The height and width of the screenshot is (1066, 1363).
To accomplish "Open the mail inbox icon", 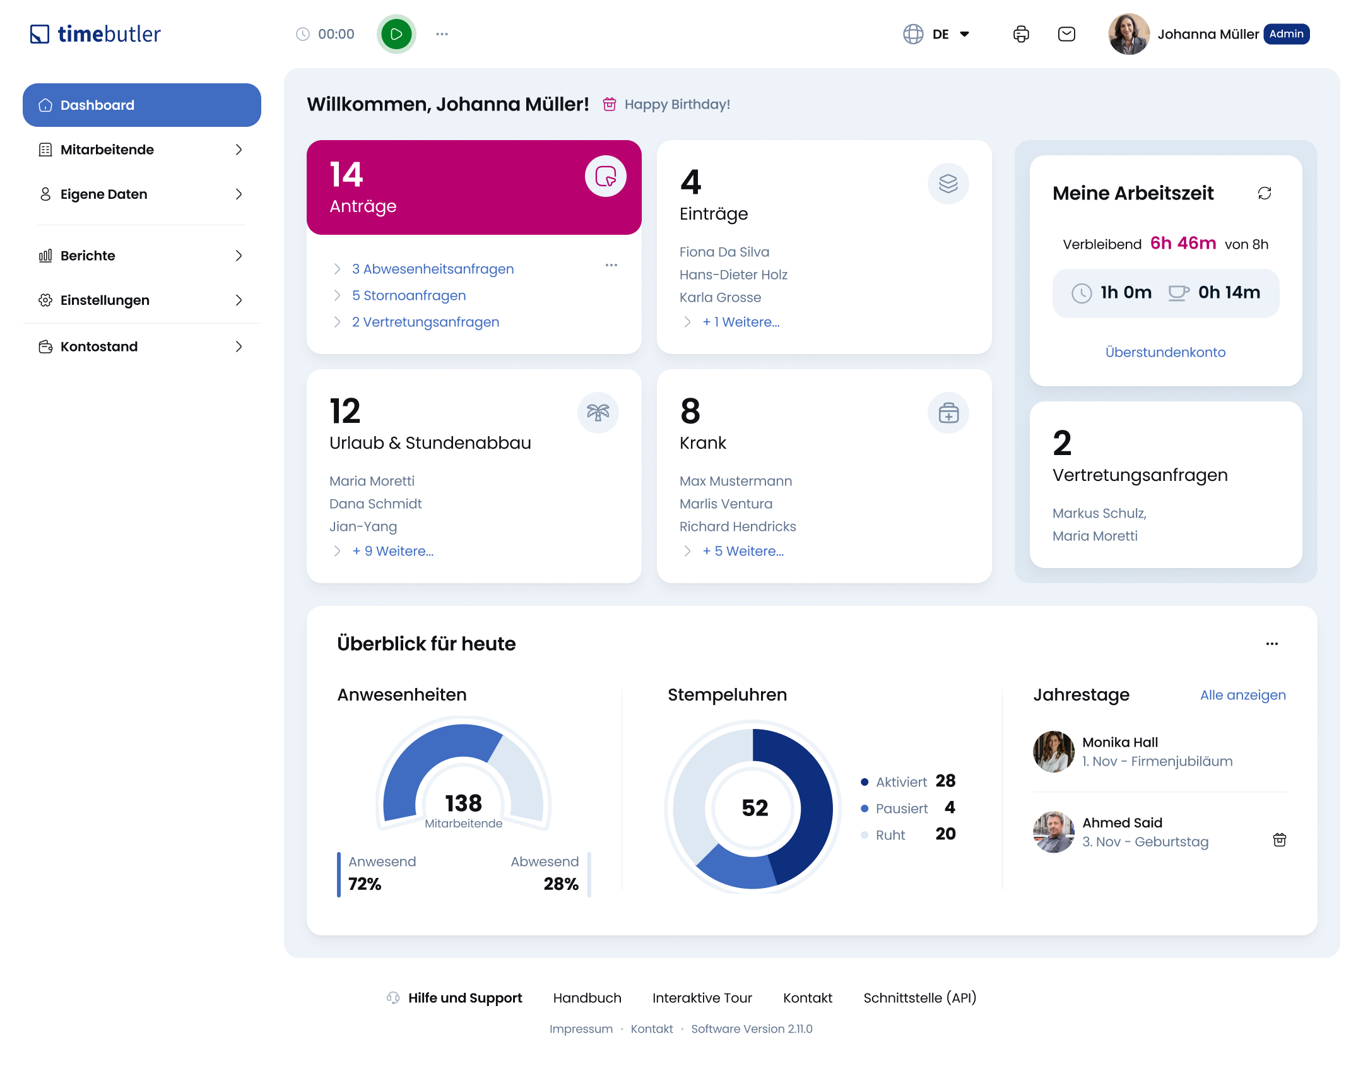I will point(1066,34).
